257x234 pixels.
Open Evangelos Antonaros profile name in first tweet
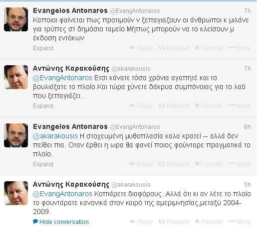pyautogui.click(x=70, y=10)
